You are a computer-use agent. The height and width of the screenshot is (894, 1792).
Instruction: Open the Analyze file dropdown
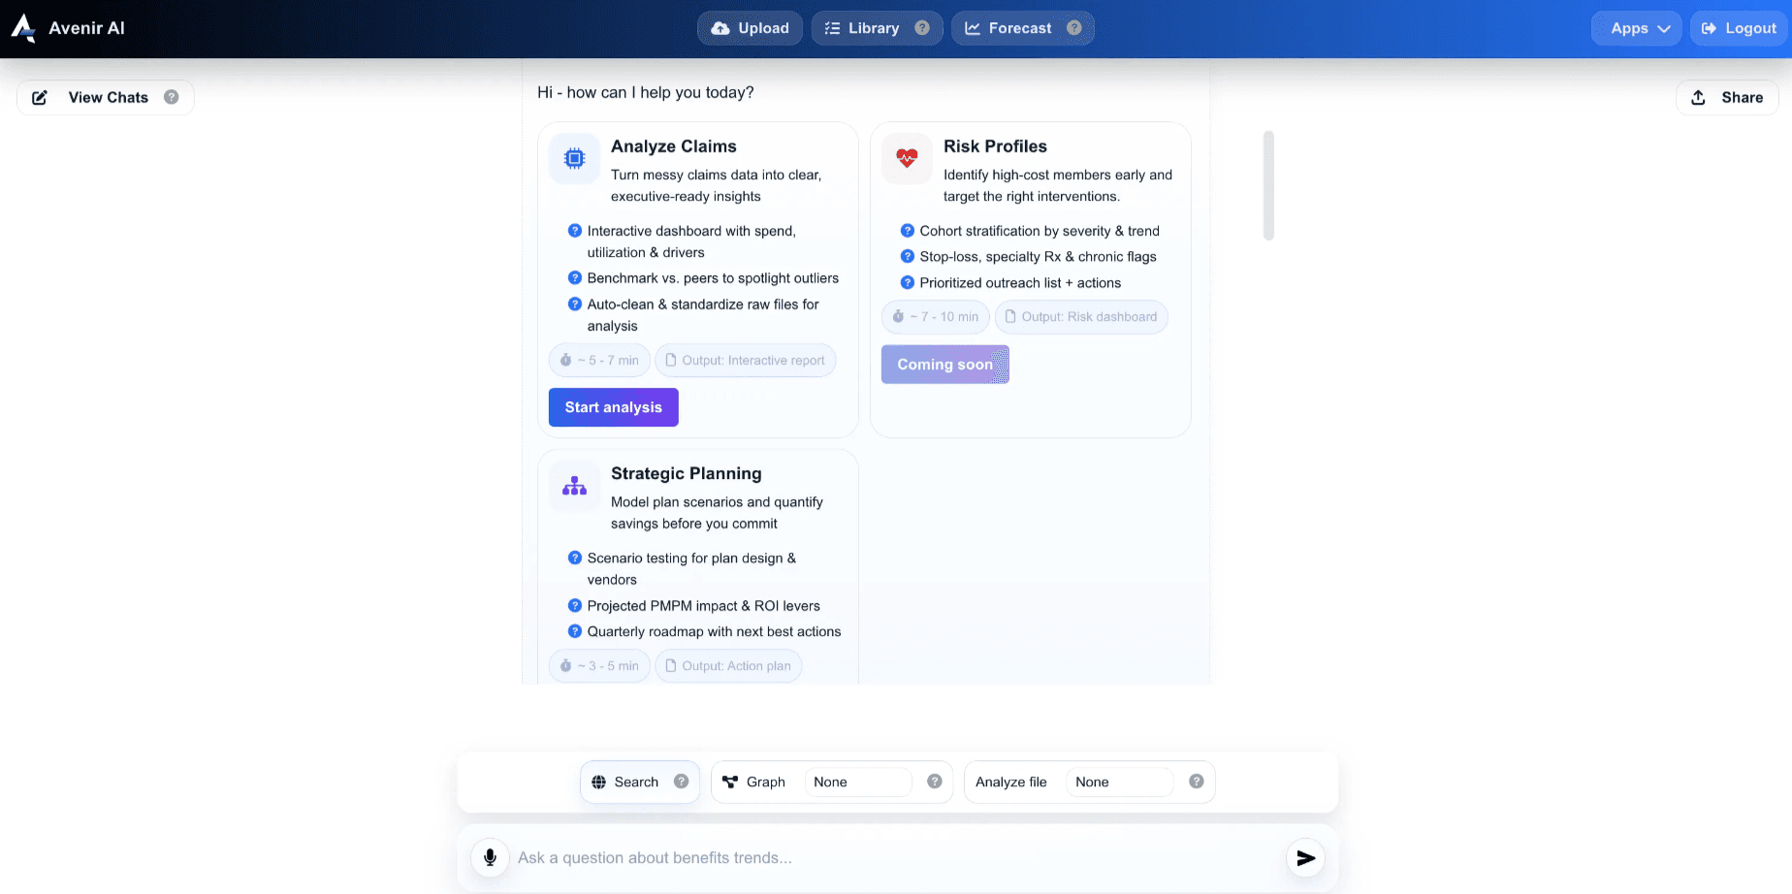tap(1119, 782)
